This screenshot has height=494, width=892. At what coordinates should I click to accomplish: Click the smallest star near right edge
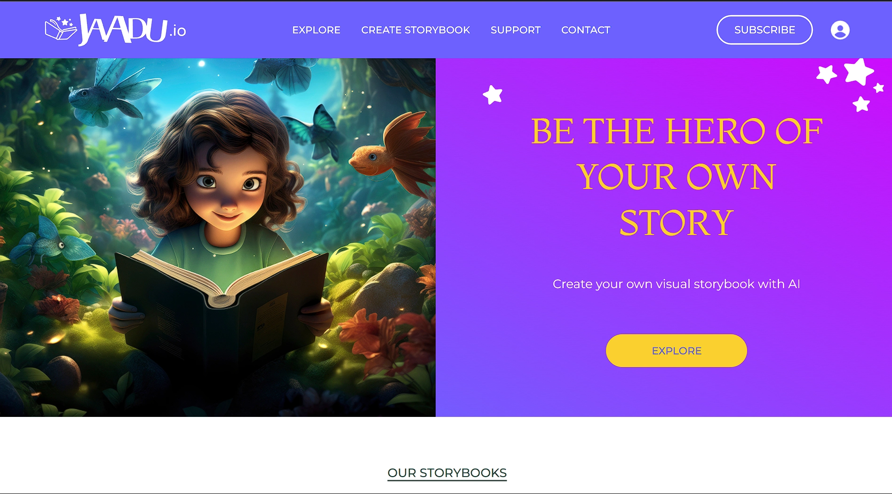pos(878,87)
